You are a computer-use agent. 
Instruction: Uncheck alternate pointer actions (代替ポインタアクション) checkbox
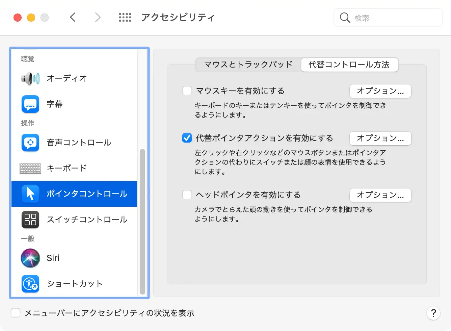point(187,138)
